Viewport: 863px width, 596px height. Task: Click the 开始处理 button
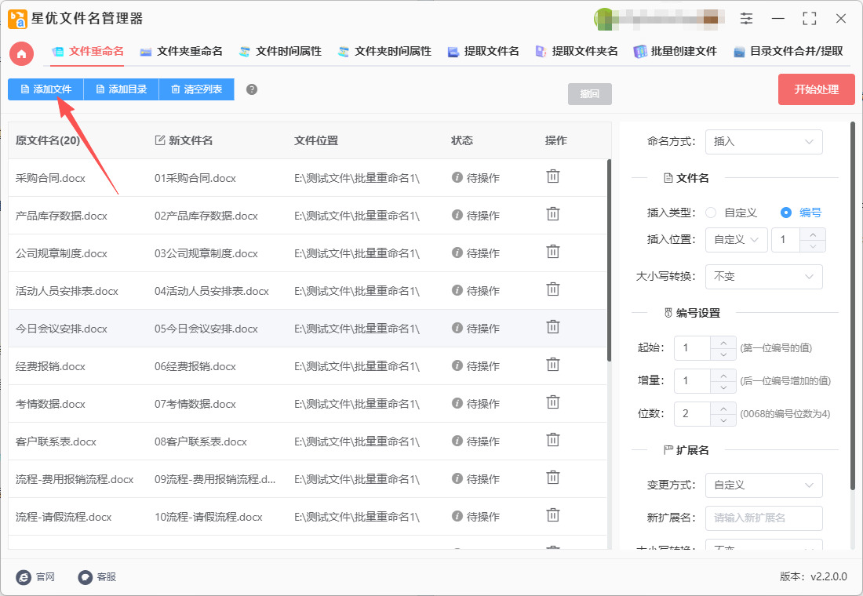[816, 89]
